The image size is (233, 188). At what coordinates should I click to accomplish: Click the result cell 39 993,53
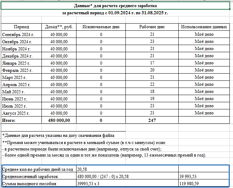204,176
